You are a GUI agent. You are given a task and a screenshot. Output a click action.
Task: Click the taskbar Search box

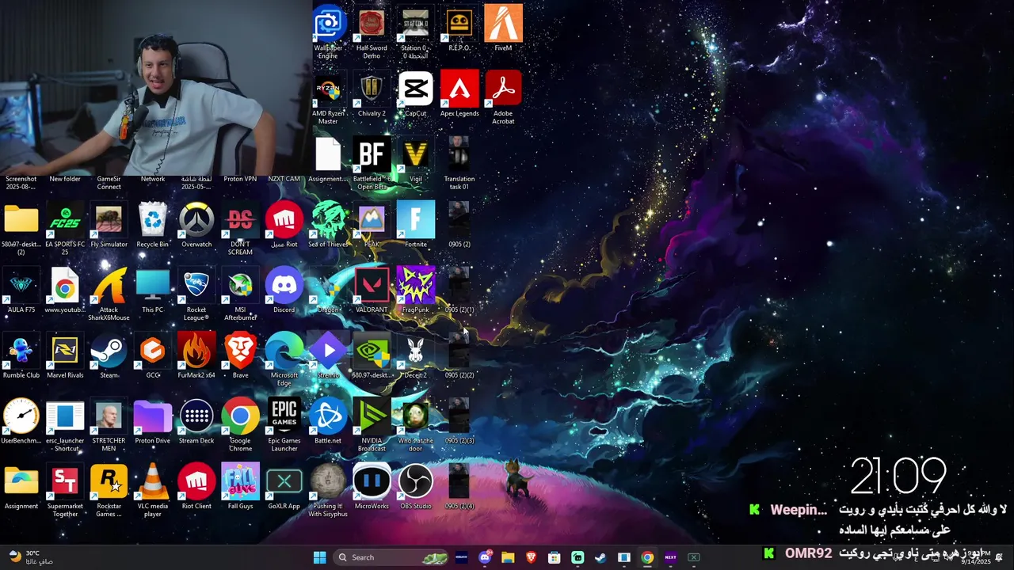(x=391, y=557)
